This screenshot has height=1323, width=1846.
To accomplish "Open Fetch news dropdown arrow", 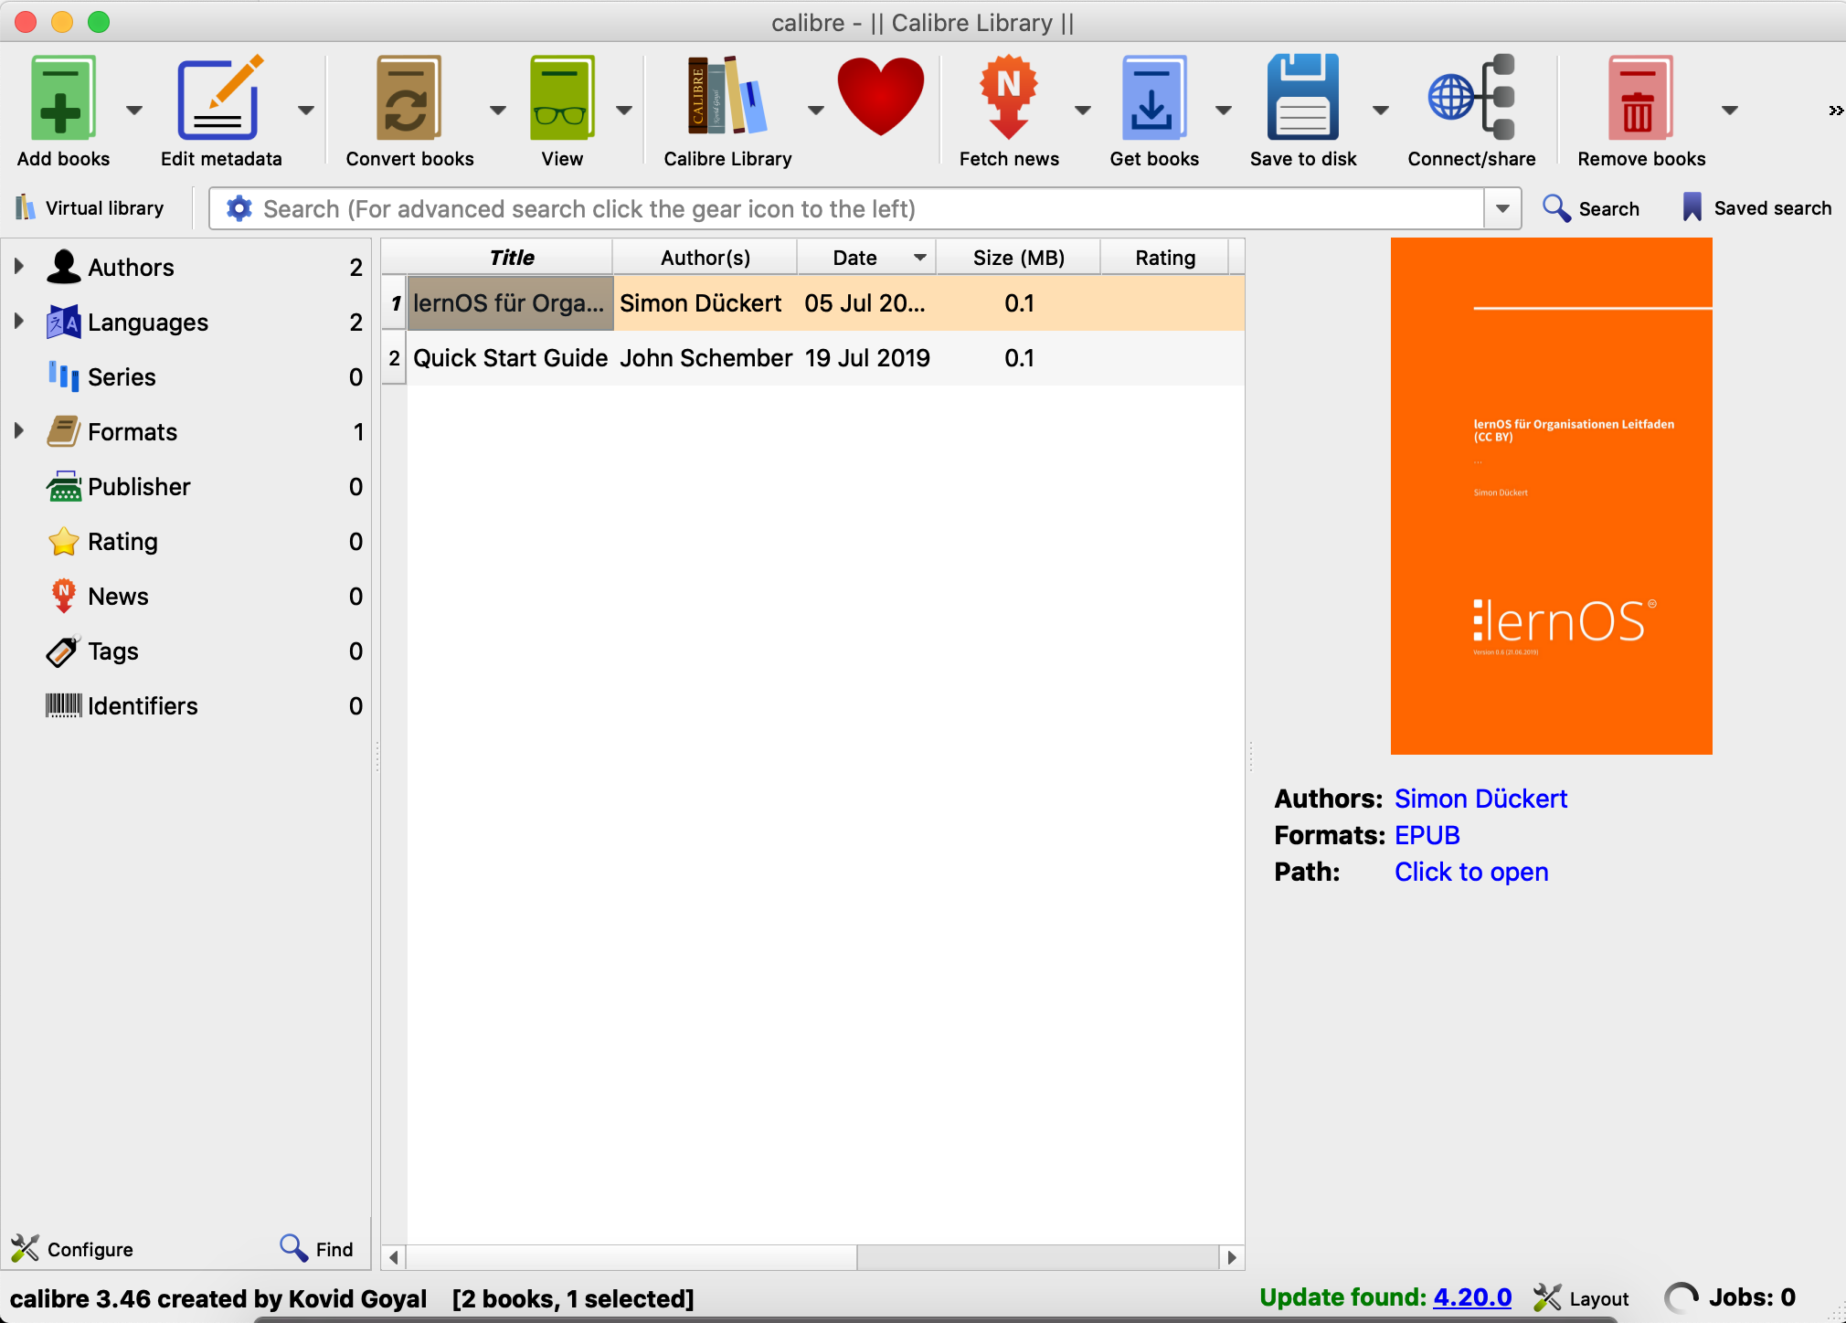I will click(x=1083, y=111).
